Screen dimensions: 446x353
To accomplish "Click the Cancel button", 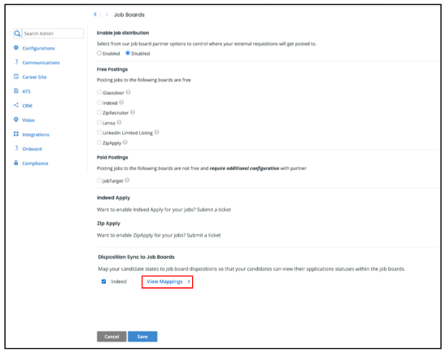I will point(111,337).
